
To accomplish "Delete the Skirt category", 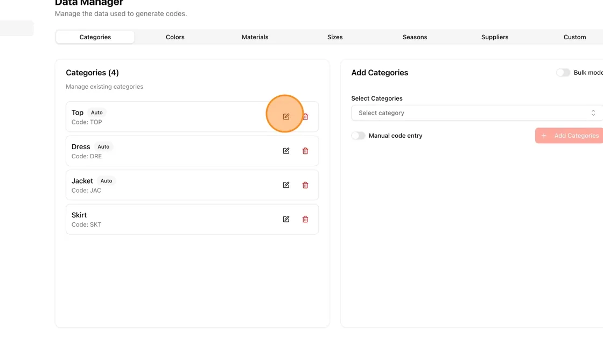I will (305, 219).
